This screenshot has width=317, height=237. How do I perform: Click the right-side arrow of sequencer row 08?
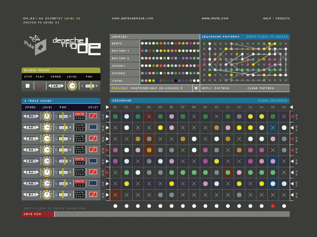tap(292, 195)
